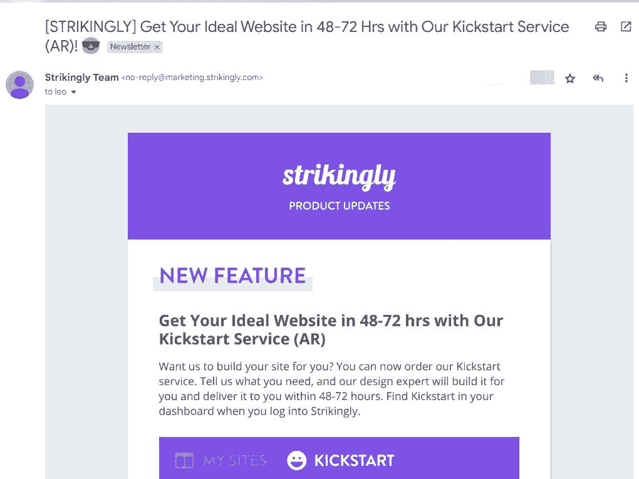Click the My Sites window icon

tap(184, 461)
